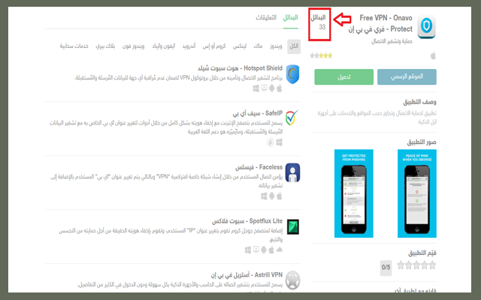Click the Faceless app icon
The image size is (481, 300).
(x=292, y=172)
